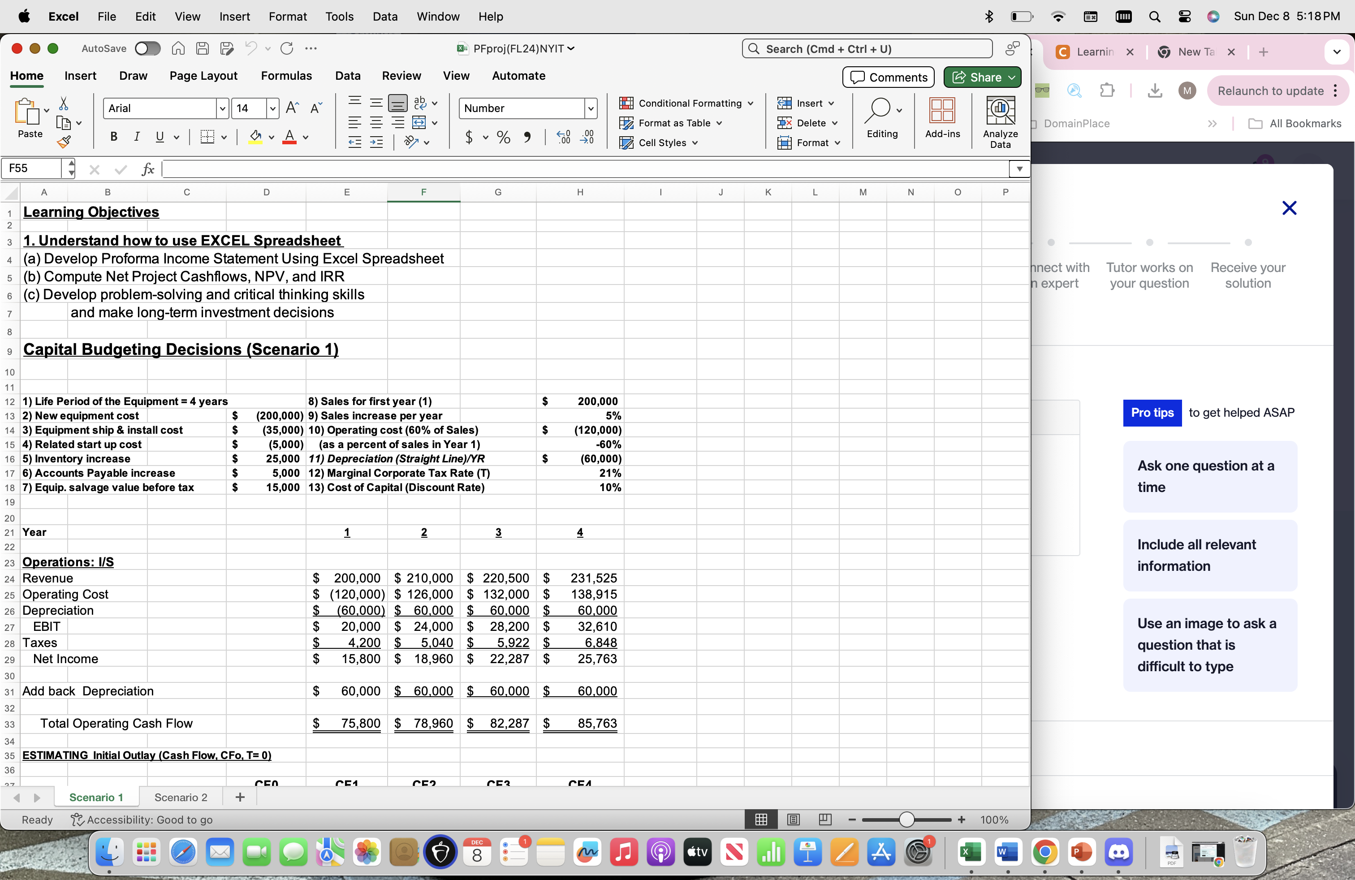Open the Number format dropdown
1355x880 pixels.
tap(591, 108)
